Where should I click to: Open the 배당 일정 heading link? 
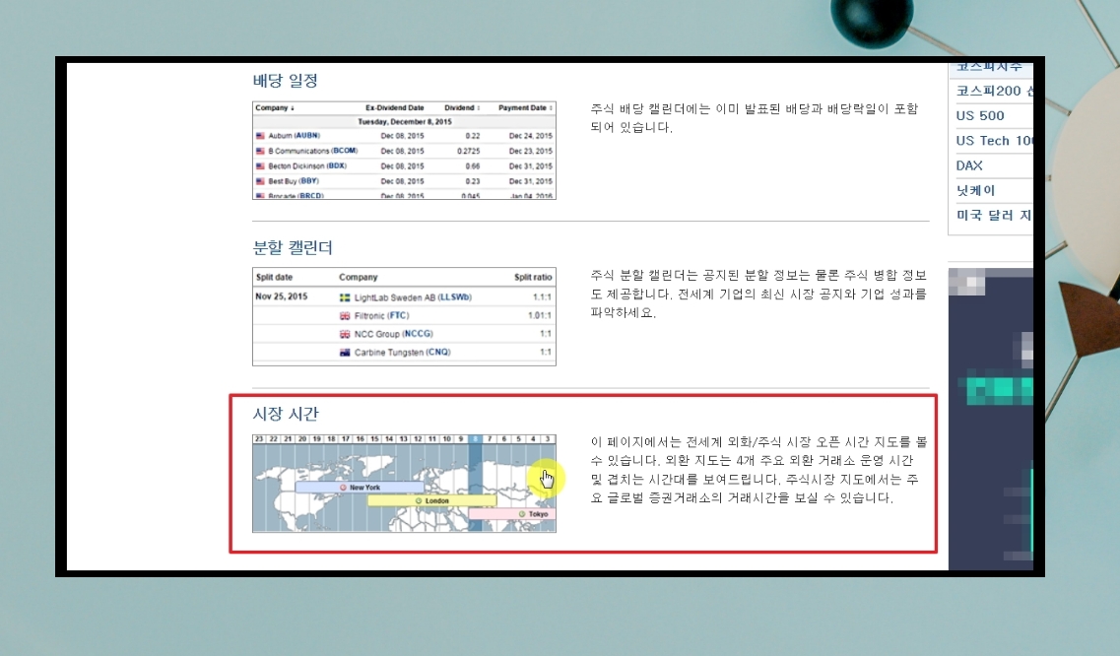coord(285,80)
